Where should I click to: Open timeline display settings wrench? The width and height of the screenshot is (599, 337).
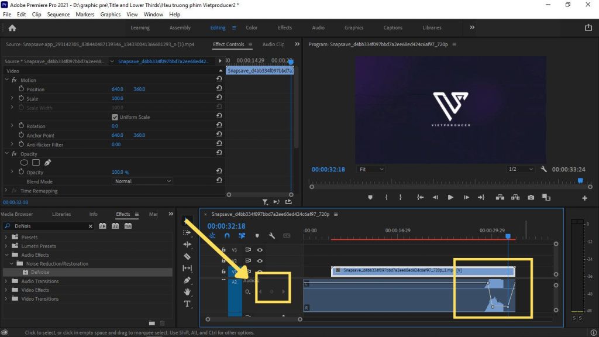[272, 236]
